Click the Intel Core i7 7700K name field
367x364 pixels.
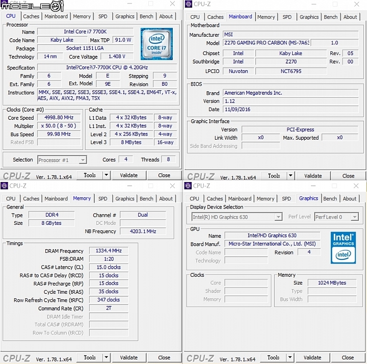pos(85,32)
